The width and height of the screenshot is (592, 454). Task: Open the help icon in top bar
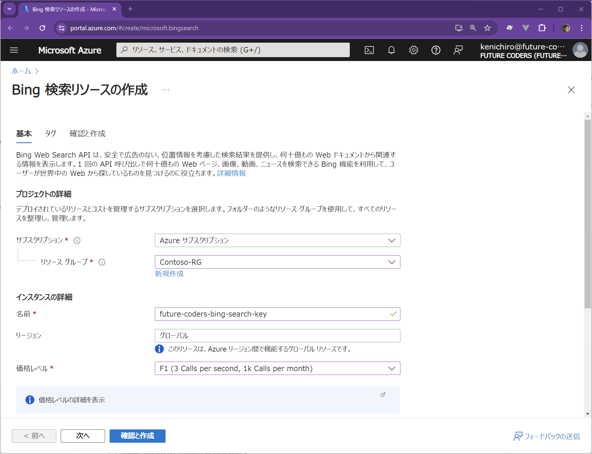point(436,50)
